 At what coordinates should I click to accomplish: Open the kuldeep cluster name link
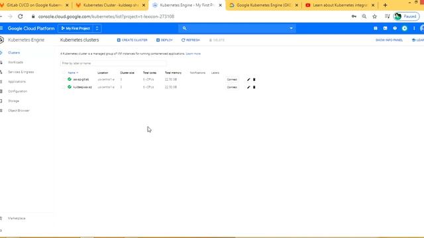[x=82, y=87]
